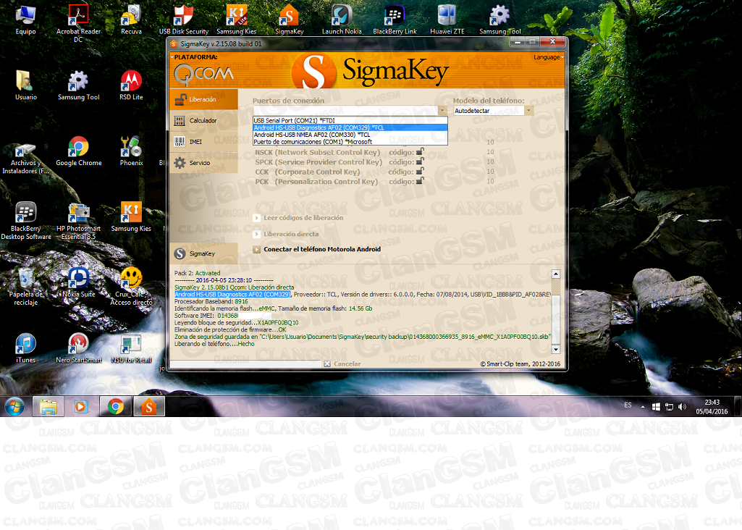Expand the Puertos de conexión dropdown arrow
742x530 pixels.
(x=442, y=110)
